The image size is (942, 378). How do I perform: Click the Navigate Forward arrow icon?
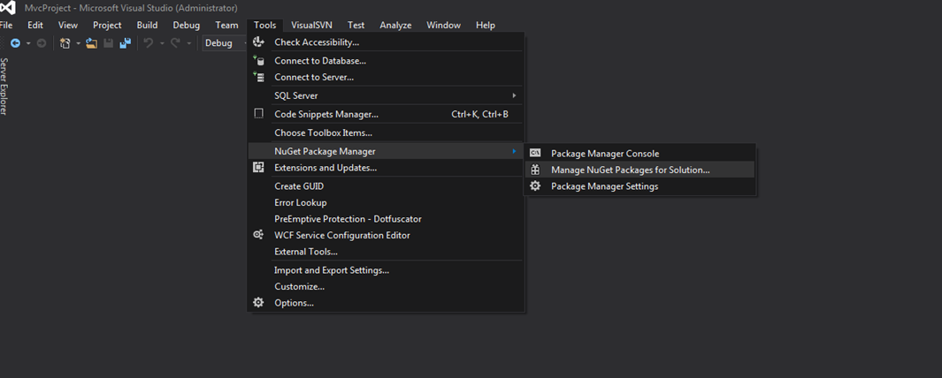(x=42, y=43)
